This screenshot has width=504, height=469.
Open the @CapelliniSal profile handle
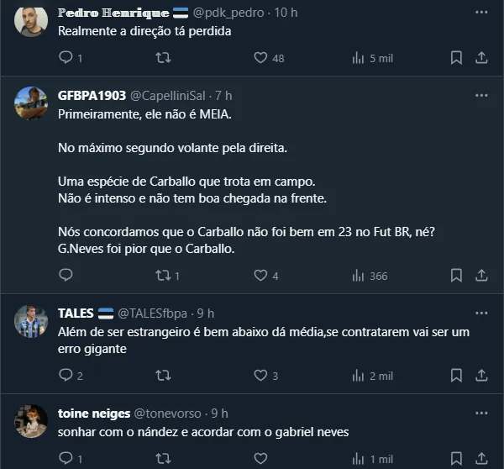point(172,96)
